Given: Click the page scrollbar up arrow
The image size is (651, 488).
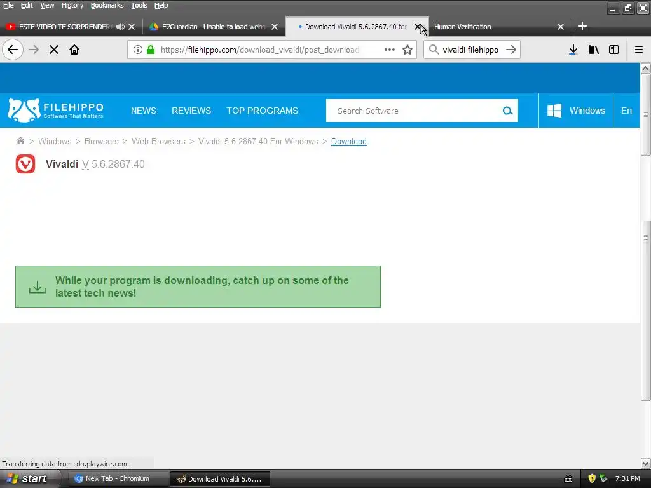Looking at the screenshot, I should [646, 68].
